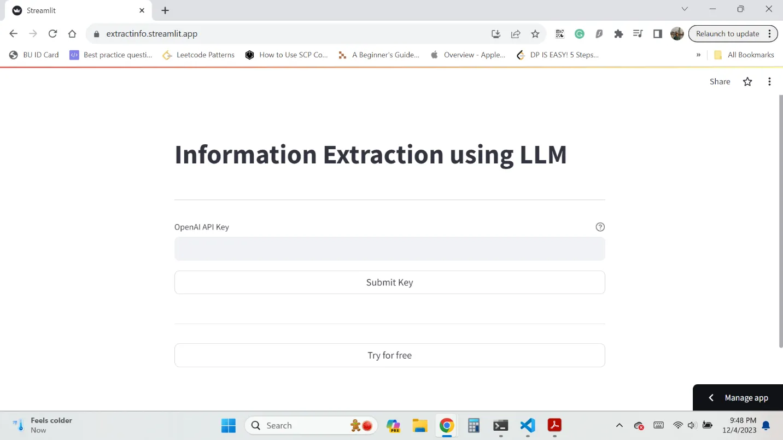Image resolution: width=783 pixels, height=440 pixels.
Task: Open Wi-Fi network settings in tray
Action: (x=678, y=425)
